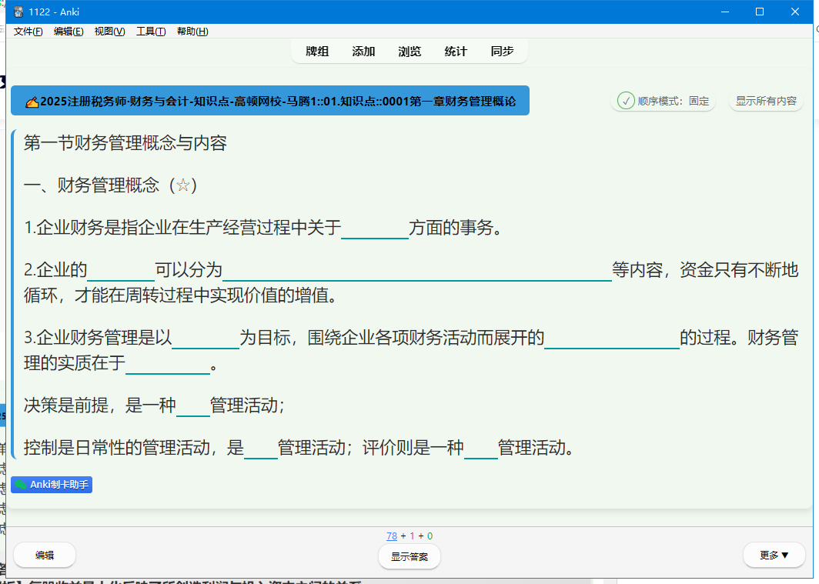Reveal the blank after 2.企业的
Image resolution: width=819 pixels, height=584 pixels.
pyautogui.click(x=121, y=272)
